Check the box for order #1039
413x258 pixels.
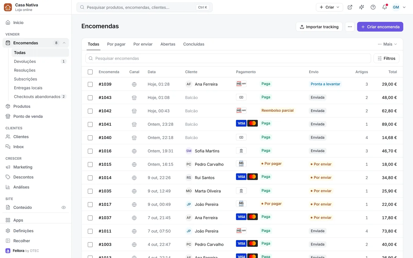point(90,84)
